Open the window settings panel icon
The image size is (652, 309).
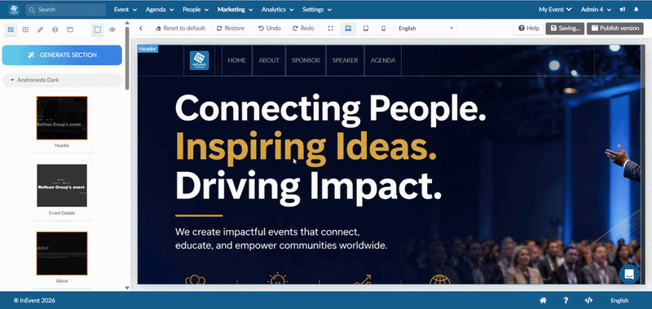point(70,29)
